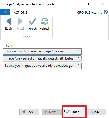The height and width of the screenshot is (118, 109).
Task: Click the disabled bottom Next button
Action: (x=51, y=112)
